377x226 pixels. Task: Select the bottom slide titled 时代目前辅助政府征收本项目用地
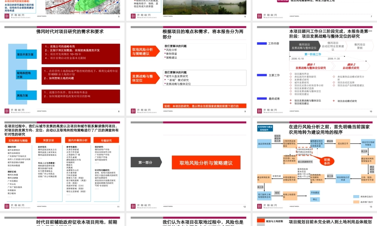click(x=62, y=220)
